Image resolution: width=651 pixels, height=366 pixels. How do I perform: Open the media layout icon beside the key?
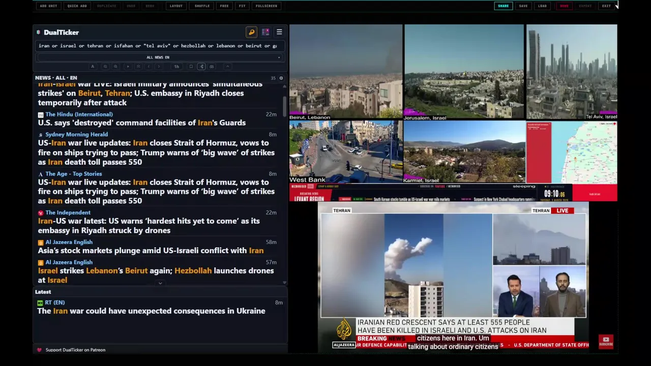coord(265,32)
